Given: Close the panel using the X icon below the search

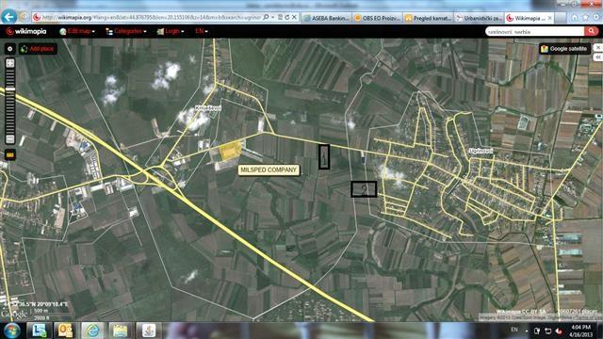Looking at the screenshot, I should (598, 48).
